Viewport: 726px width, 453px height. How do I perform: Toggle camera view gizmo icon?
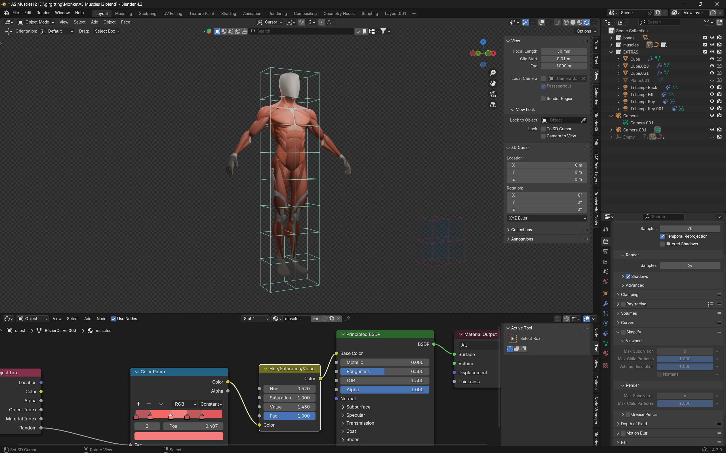[x=493, y=94]
